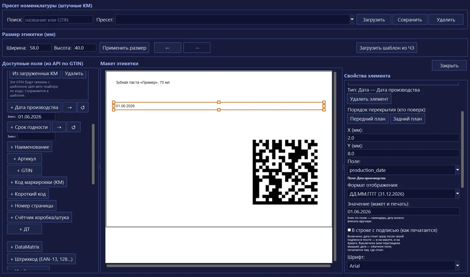The height and width of the screenshot is (277, 470).
Task: Focus the Поиск field for name or GTIN
Action: tap(58, 20)
